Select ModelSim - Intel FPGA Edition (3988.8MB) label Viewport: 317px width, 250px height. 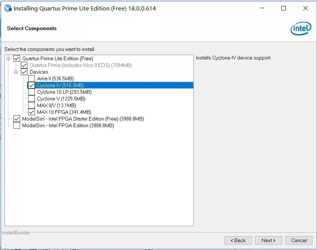pos(68,125)
